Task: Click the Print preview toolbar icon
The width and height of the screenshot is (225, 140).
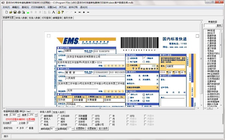Action: tap(23, 12)
